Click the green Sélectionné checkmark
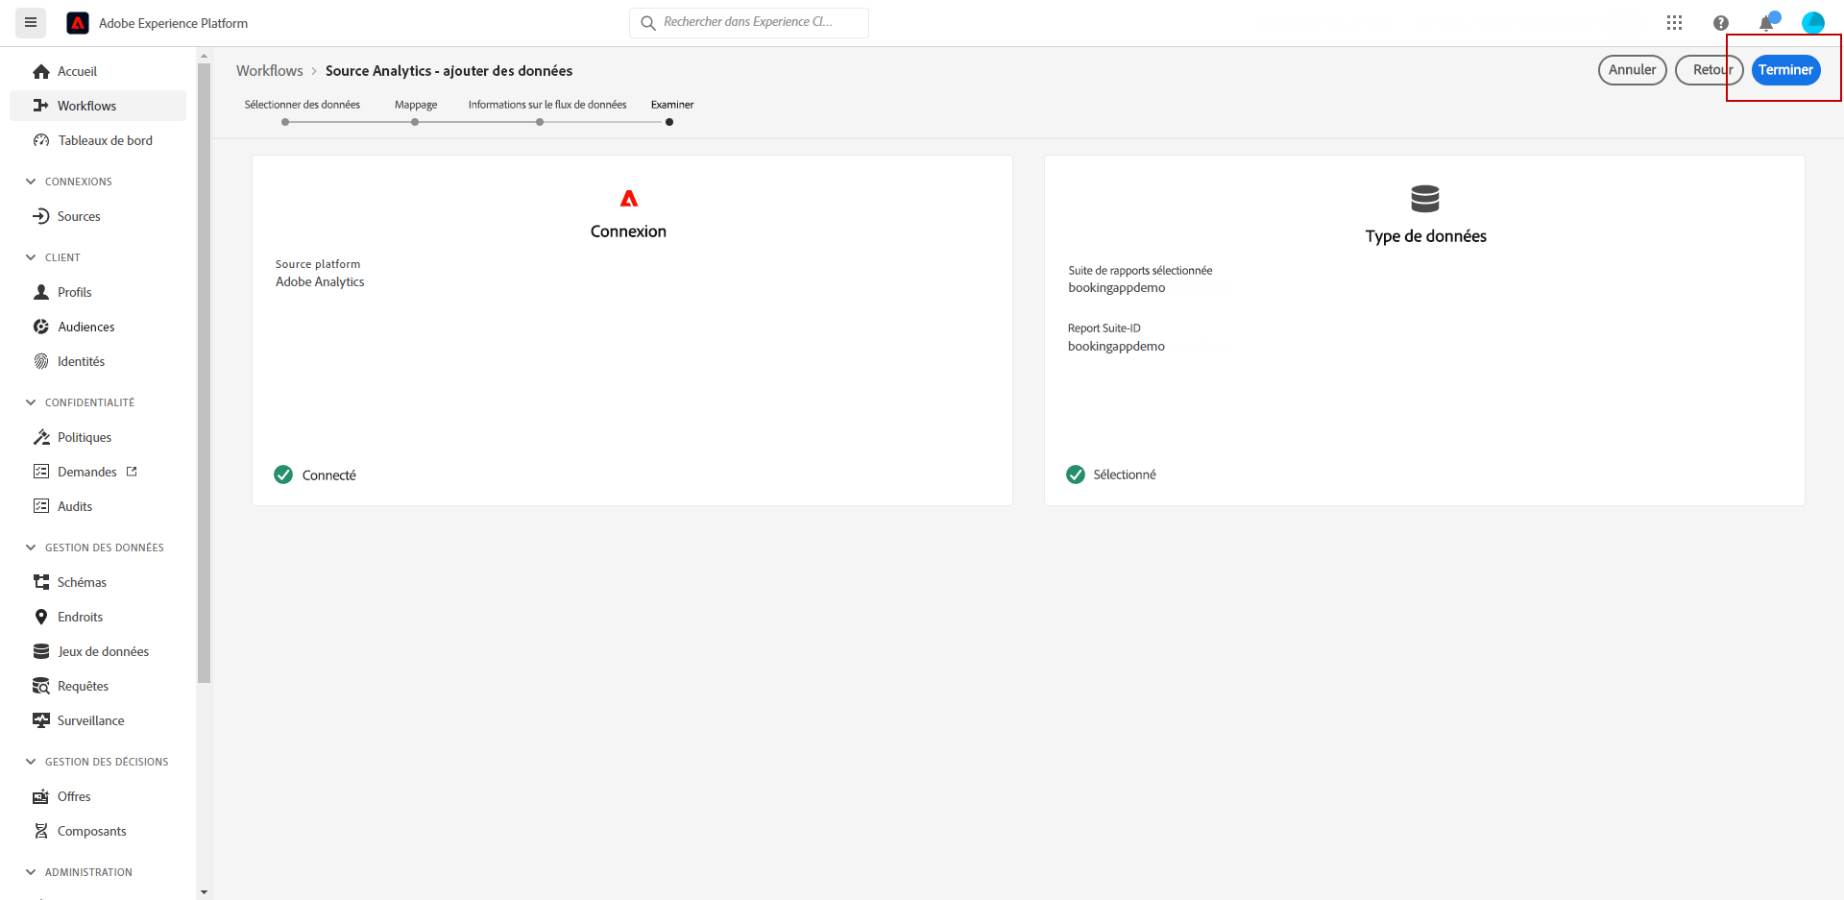 point(1076,474)
